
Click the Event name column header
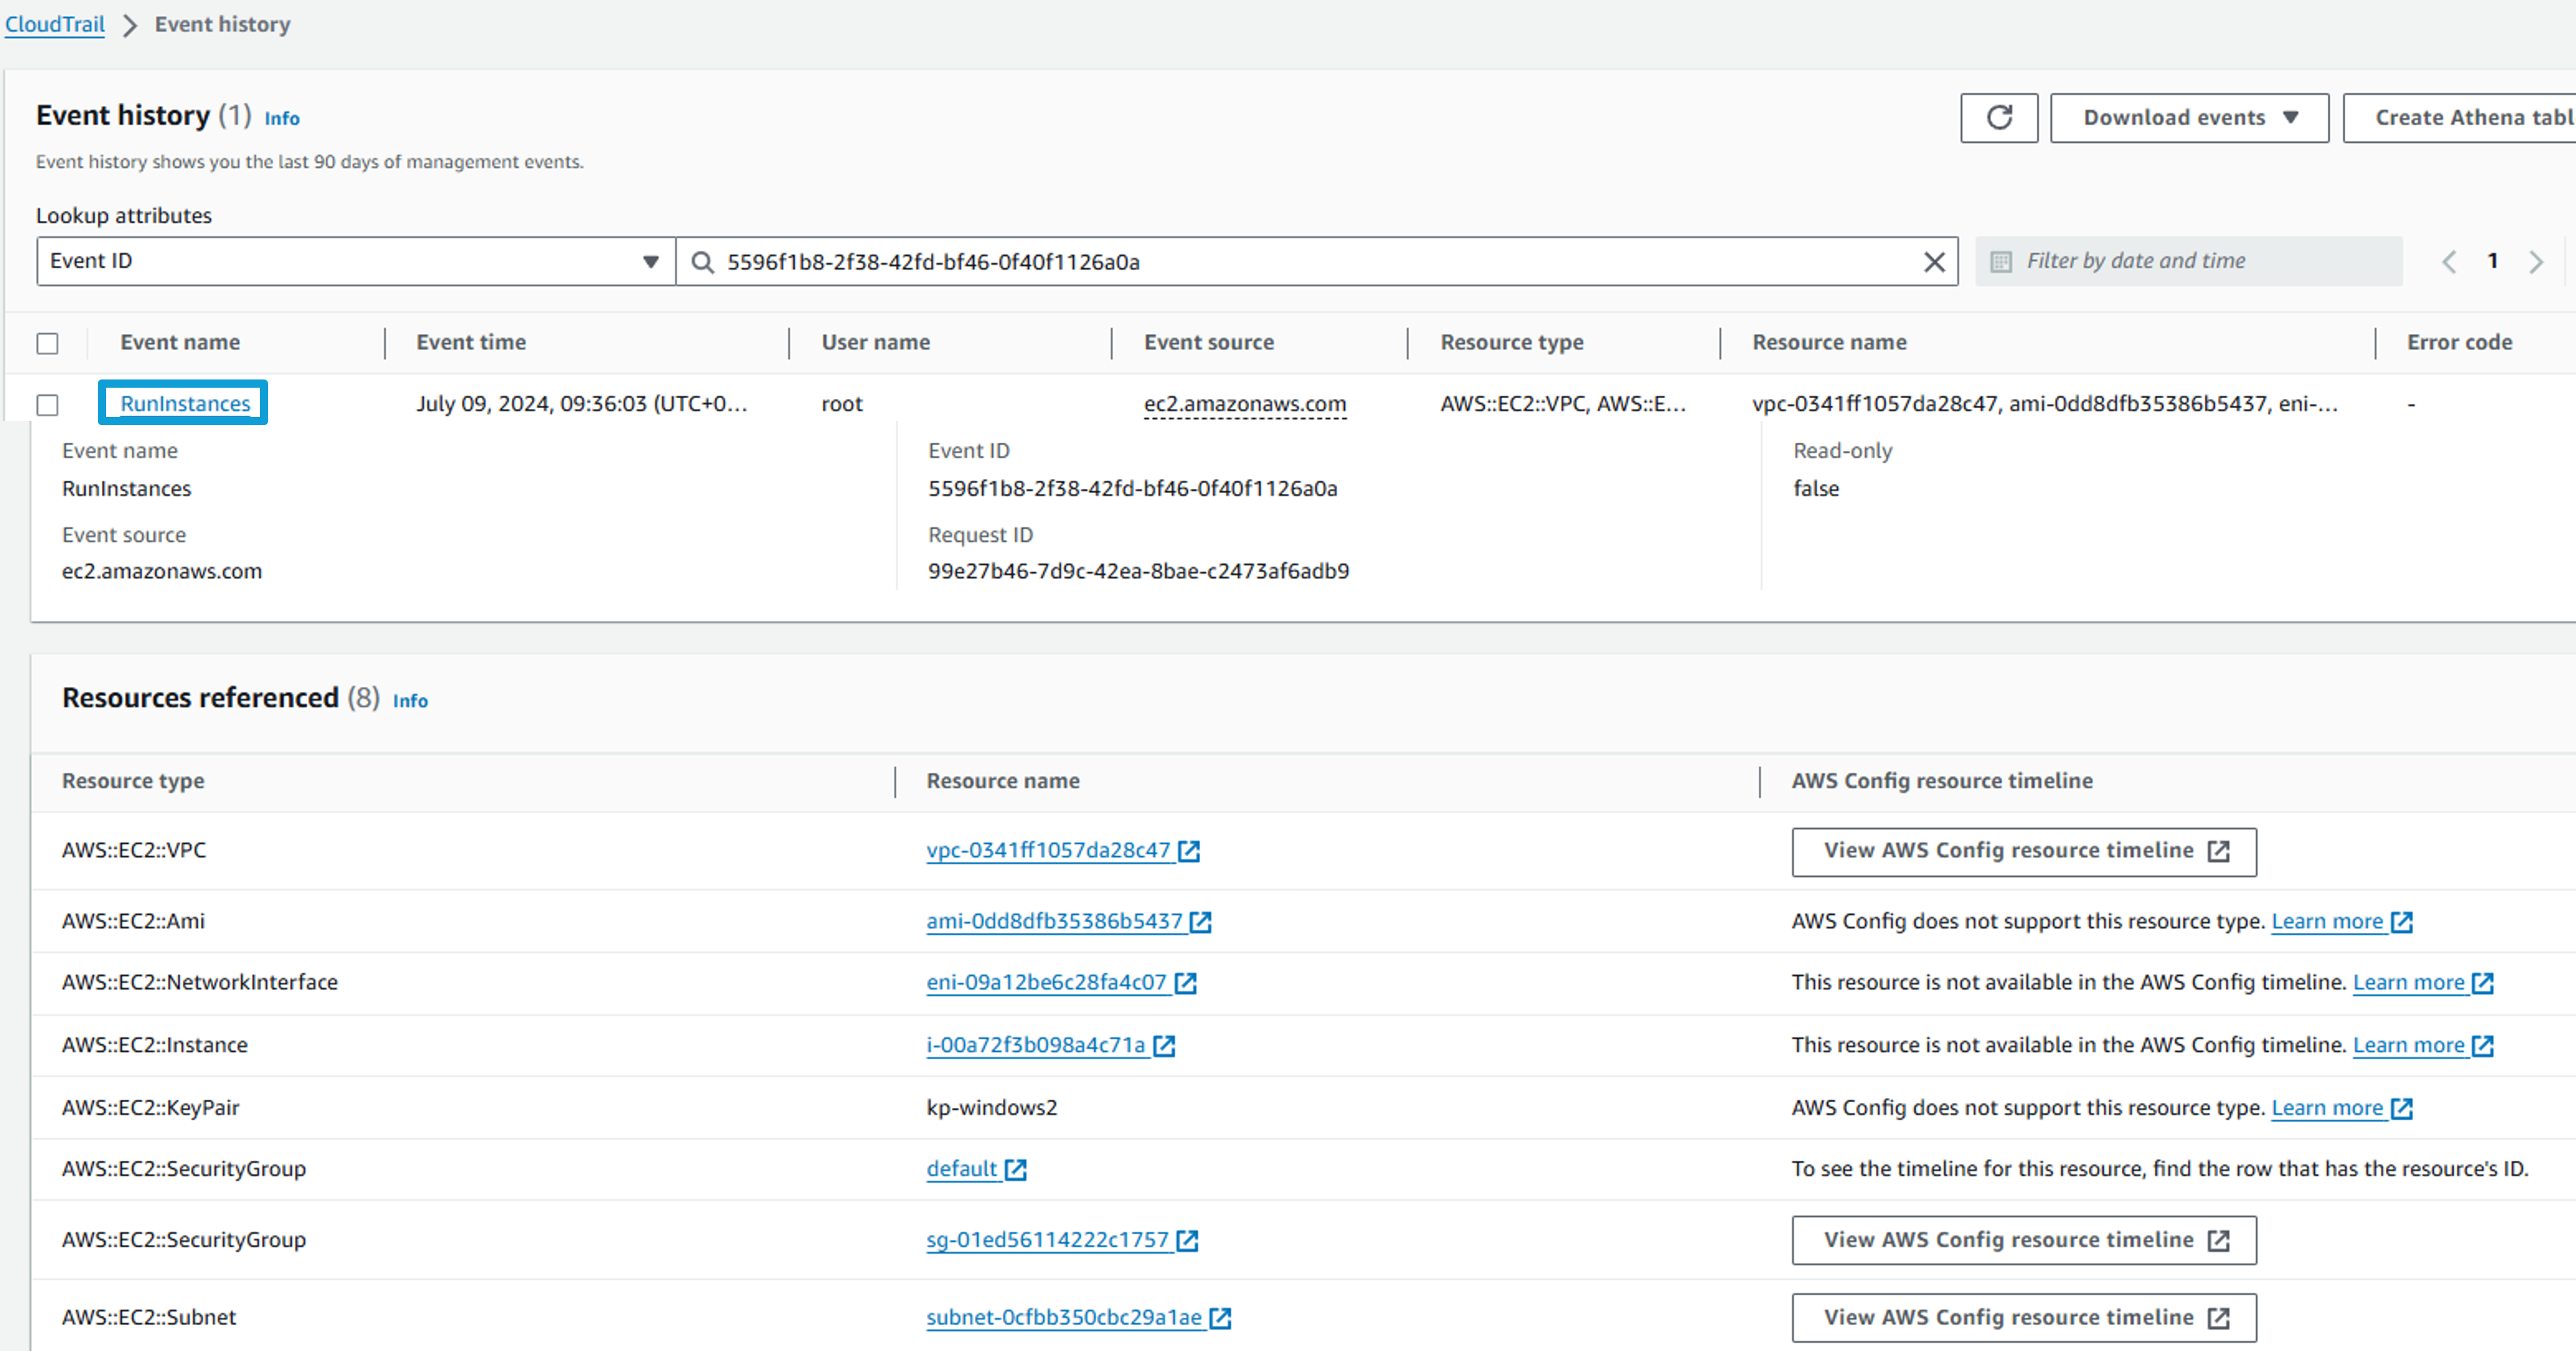point(180,342)
